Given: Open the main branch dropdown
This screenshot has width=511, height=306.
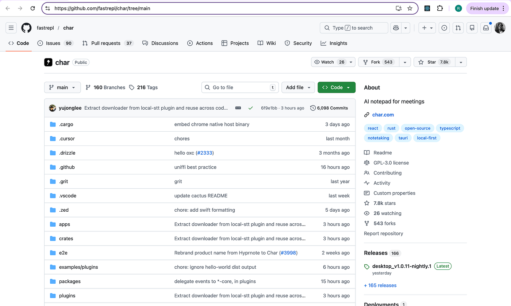Looking at the screenshot, I should pos(62,87).
